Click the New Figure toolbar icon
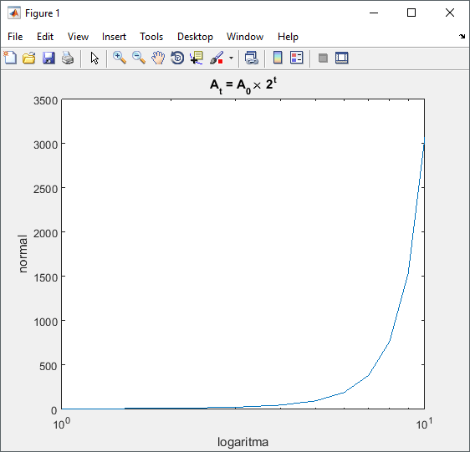The image size is (470, 452). click(10, 58)
